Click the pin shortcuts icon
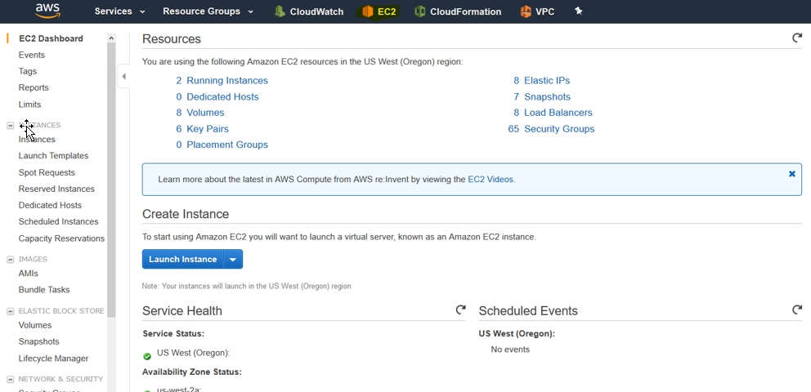This screenshot has height=392, width=811. pyautogui.click(x=578, y=11)
